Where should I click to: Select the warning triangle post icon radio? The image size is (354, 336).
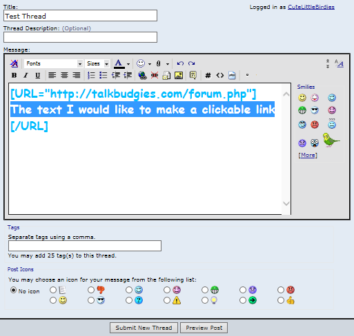click(167, 300)
